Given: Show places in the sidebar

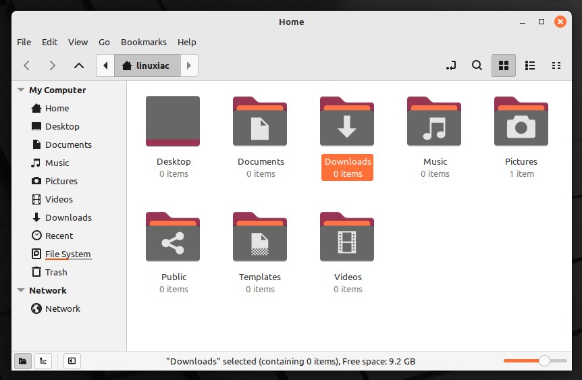Looking at the screenshot, I should coord(23,361).
